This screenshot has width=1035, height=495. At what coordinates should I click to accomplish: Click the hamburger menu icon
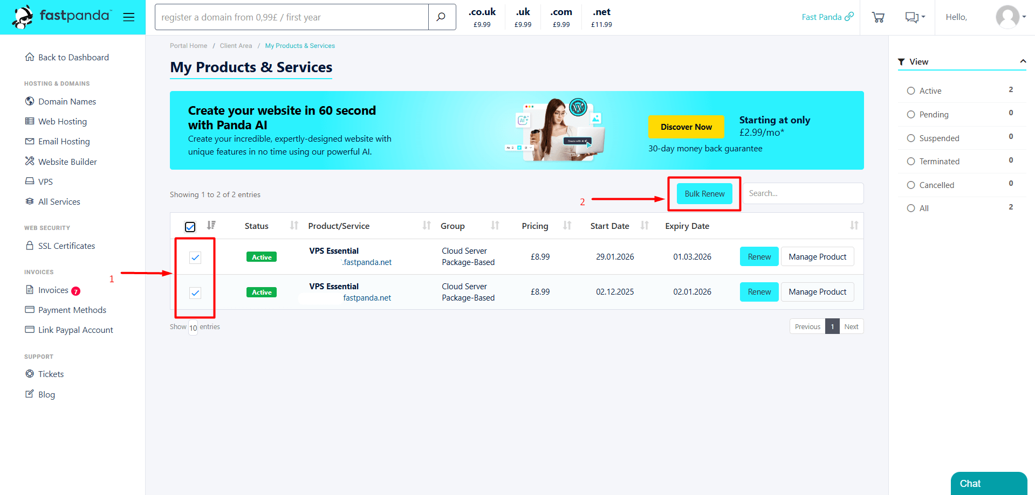coord(128,17)
